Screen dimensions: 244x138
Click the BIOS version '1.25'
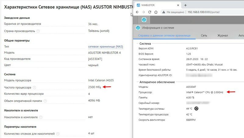point(188,54)
